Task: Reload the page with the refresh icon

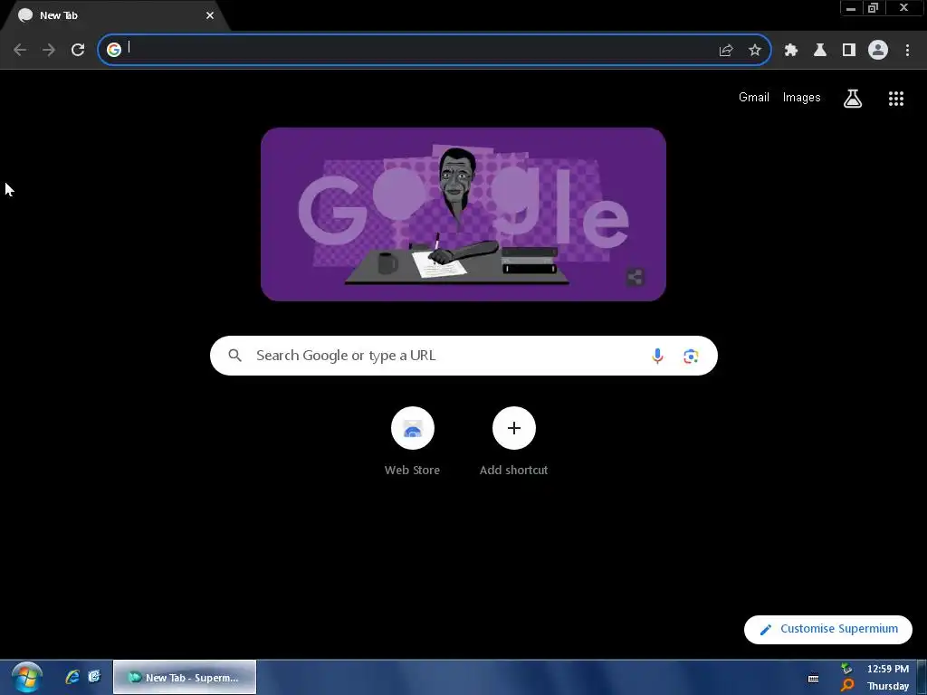Action: [78, 51]
